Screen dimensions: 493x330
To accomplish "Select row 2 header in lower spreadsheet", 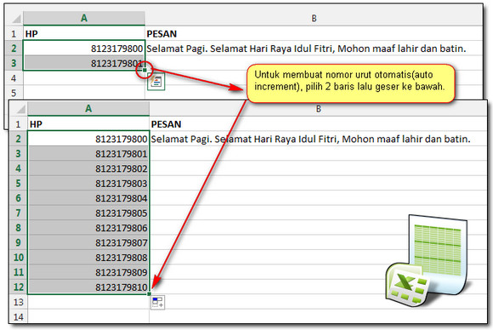I will [x=18, y=139].
